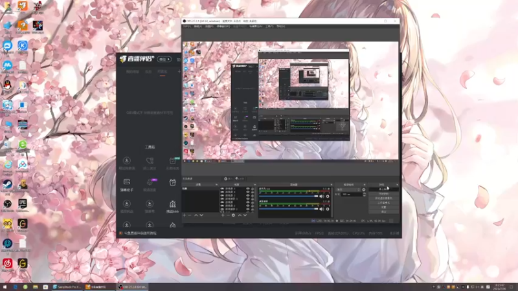
Task: Open File Explorer from the taskbar
Action: tap(36, 287)
